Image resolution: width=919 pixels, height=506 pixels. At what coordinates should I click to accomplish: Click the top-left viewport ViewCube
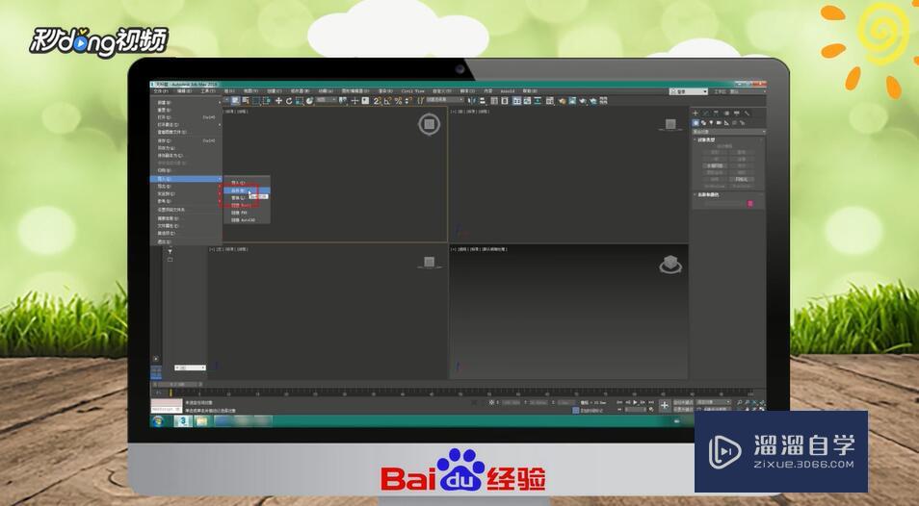click(429, 124)
